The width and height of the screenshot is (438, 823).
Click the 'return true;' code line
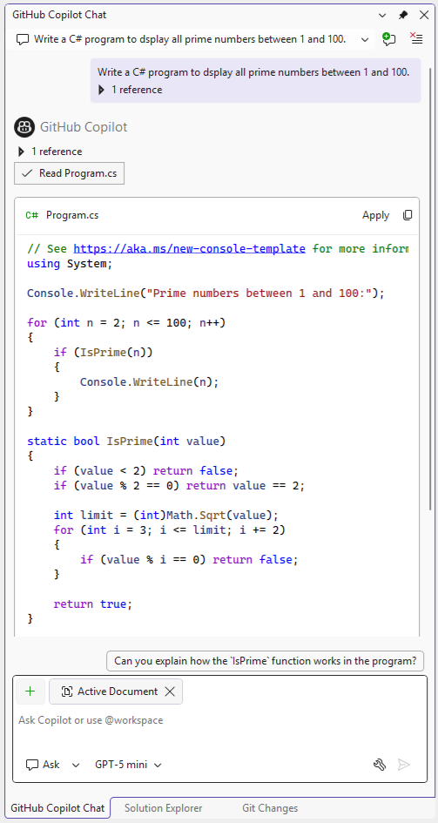(x=93, y=604)
